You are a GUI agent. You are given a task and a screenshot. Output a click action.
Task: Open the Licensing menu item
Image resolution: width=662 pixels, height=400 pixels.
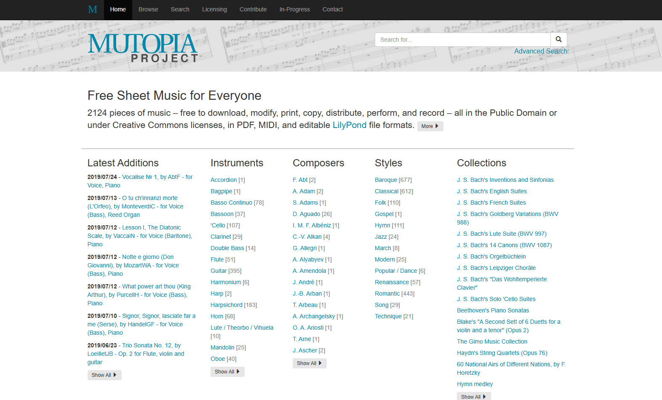click(214, 9)
